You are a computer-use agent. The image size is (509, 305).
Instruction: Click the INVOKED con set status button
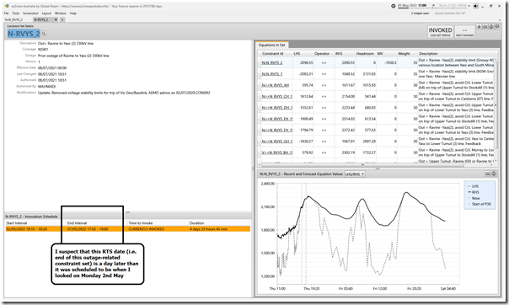(440, 31)
